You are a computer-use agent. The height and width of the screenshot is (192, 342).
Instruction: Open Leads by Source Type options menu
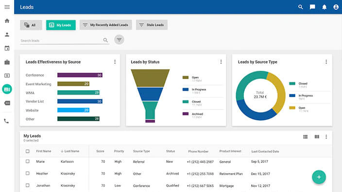[326, 62]
